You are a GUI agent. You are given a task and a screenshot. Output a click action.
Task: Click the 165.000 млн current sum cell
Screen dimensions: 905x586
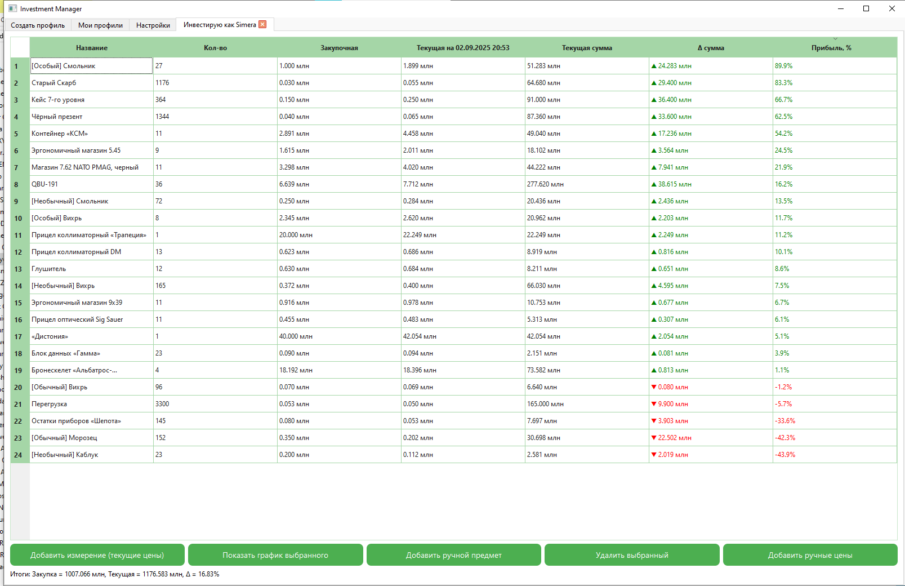[587, 404]
